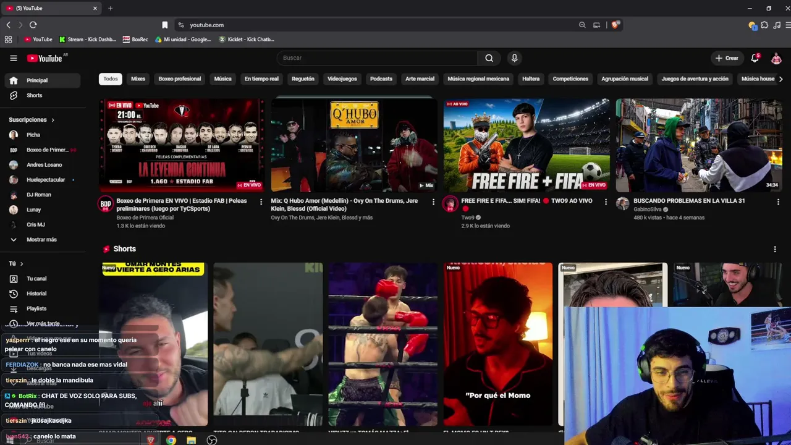Open Brave from the taskbar
791x445 pixels.
point(151,440)
